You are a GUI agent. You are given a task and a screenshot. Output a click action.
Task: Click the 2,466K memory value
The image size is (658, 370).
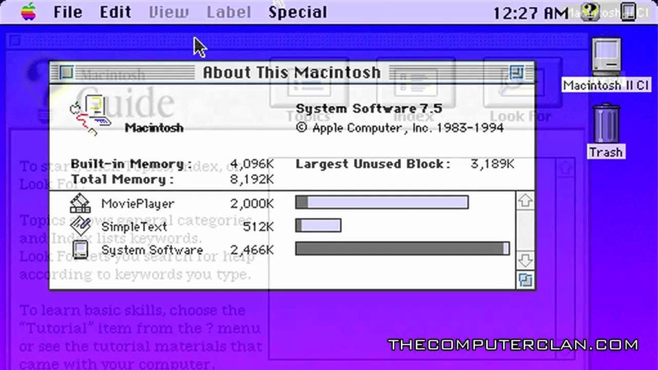tap(252, 250)
